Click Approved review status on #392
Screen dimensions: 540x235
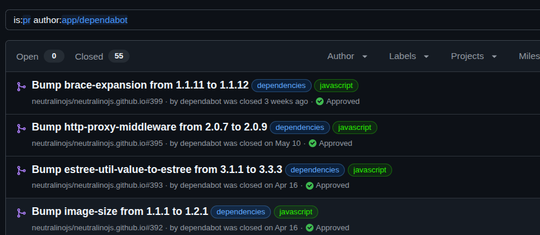[332, 228]
